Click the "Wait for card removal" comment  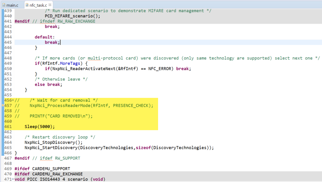click(64, 100)
